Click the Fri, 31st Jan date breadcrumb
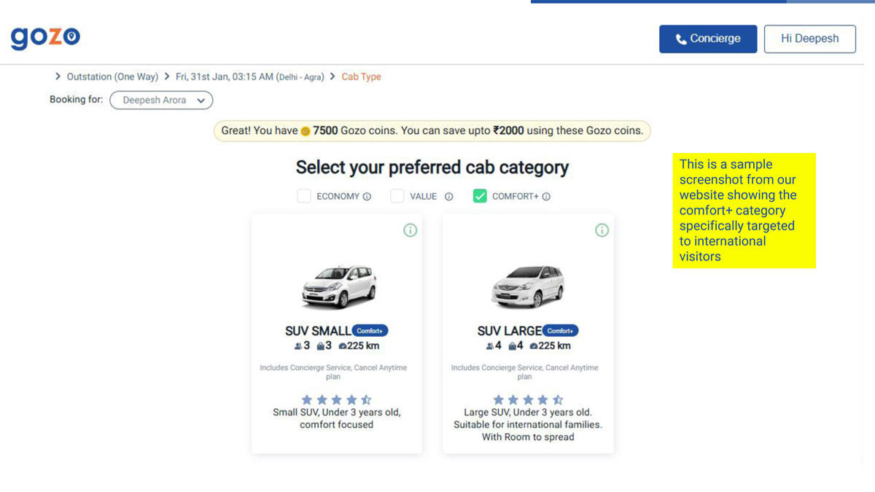 click(x=249, y=77)
